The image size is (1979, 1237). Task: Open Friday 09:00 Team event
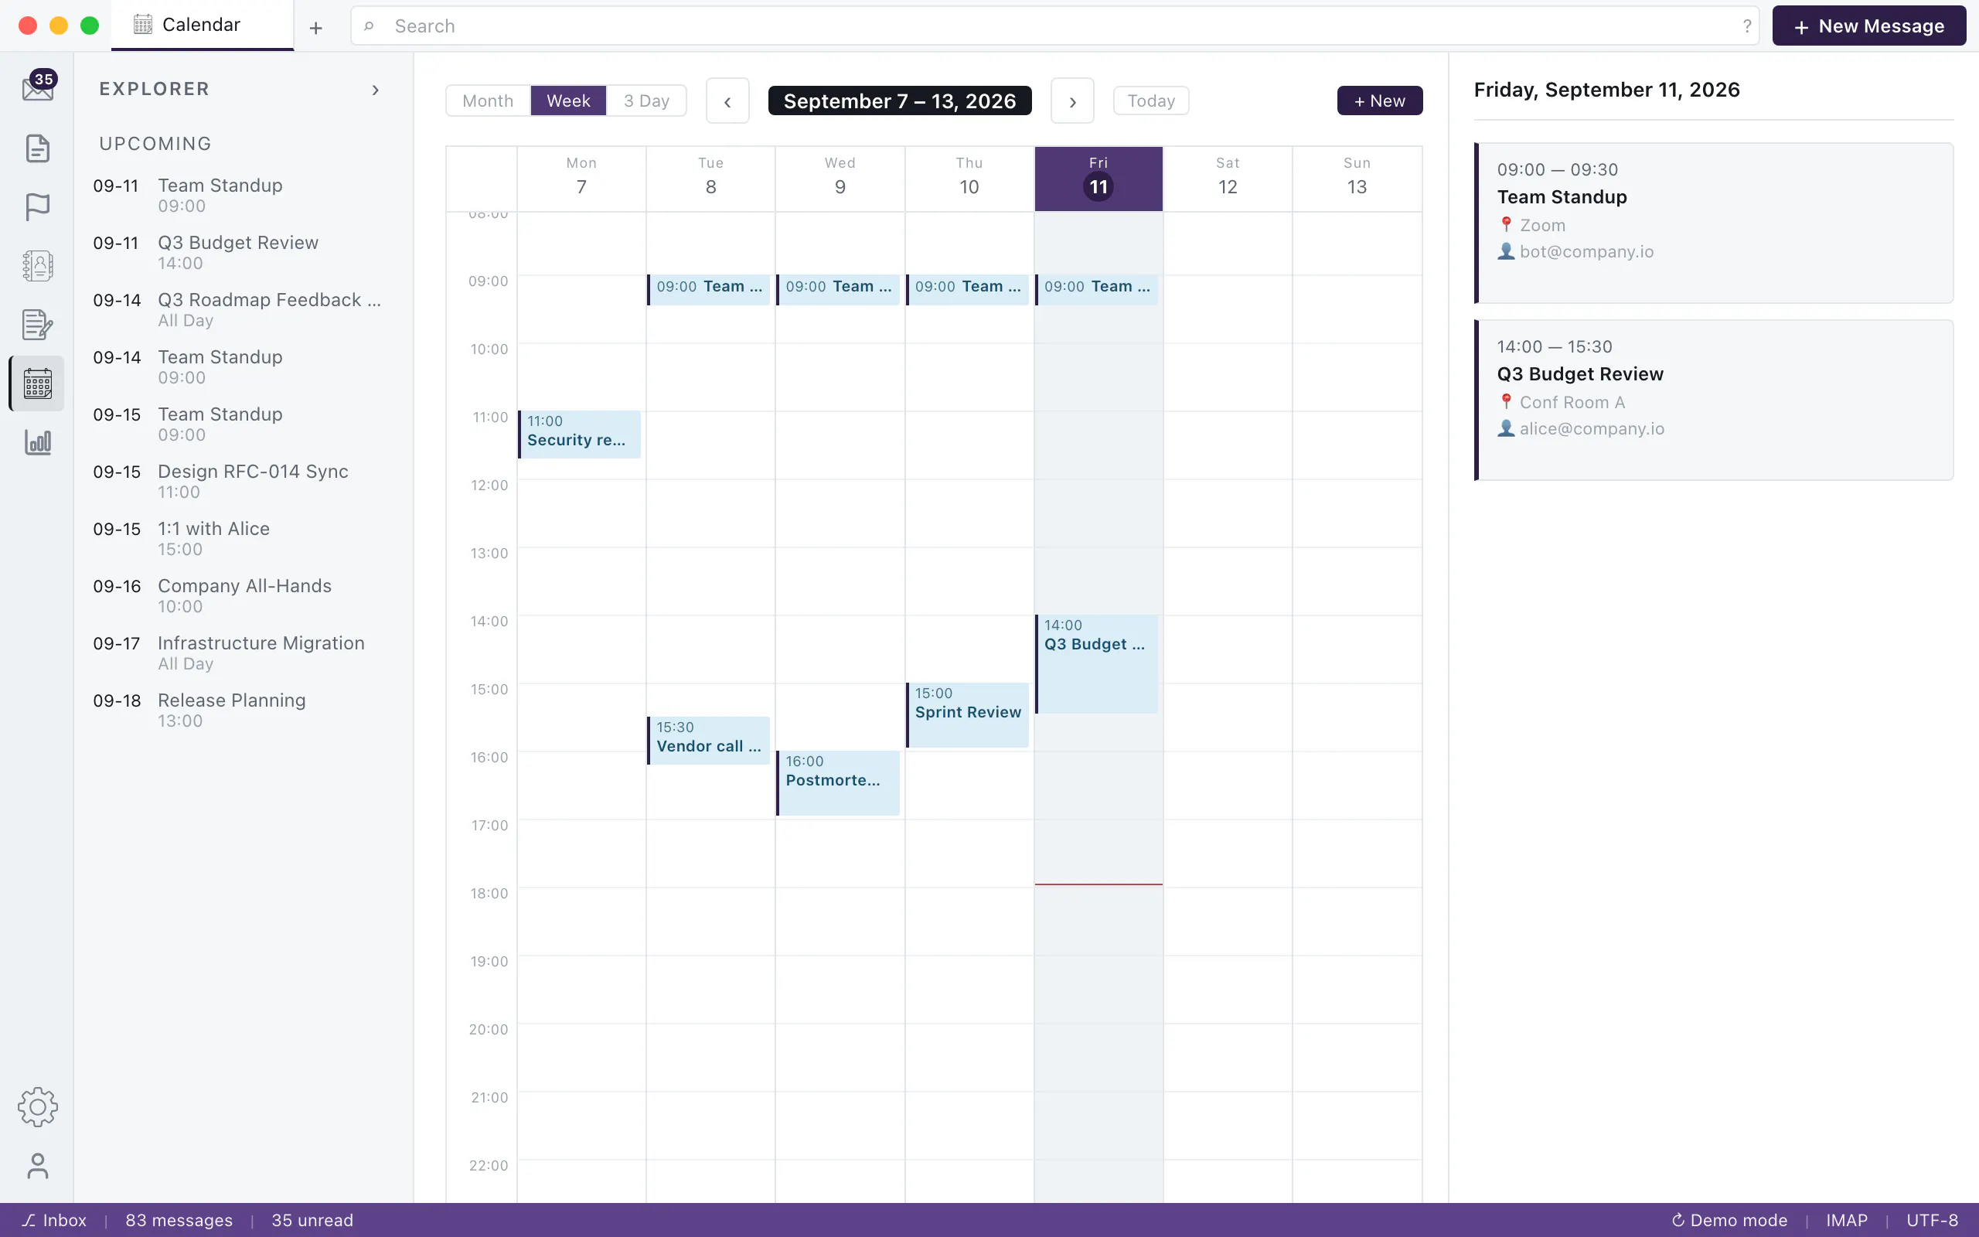pyautogui.click(x=1097, y=289)
